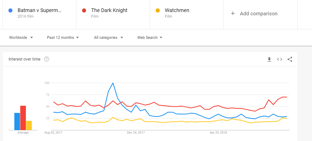Download the Interest over time data
The image size is (312, 141).
[269, 59]
